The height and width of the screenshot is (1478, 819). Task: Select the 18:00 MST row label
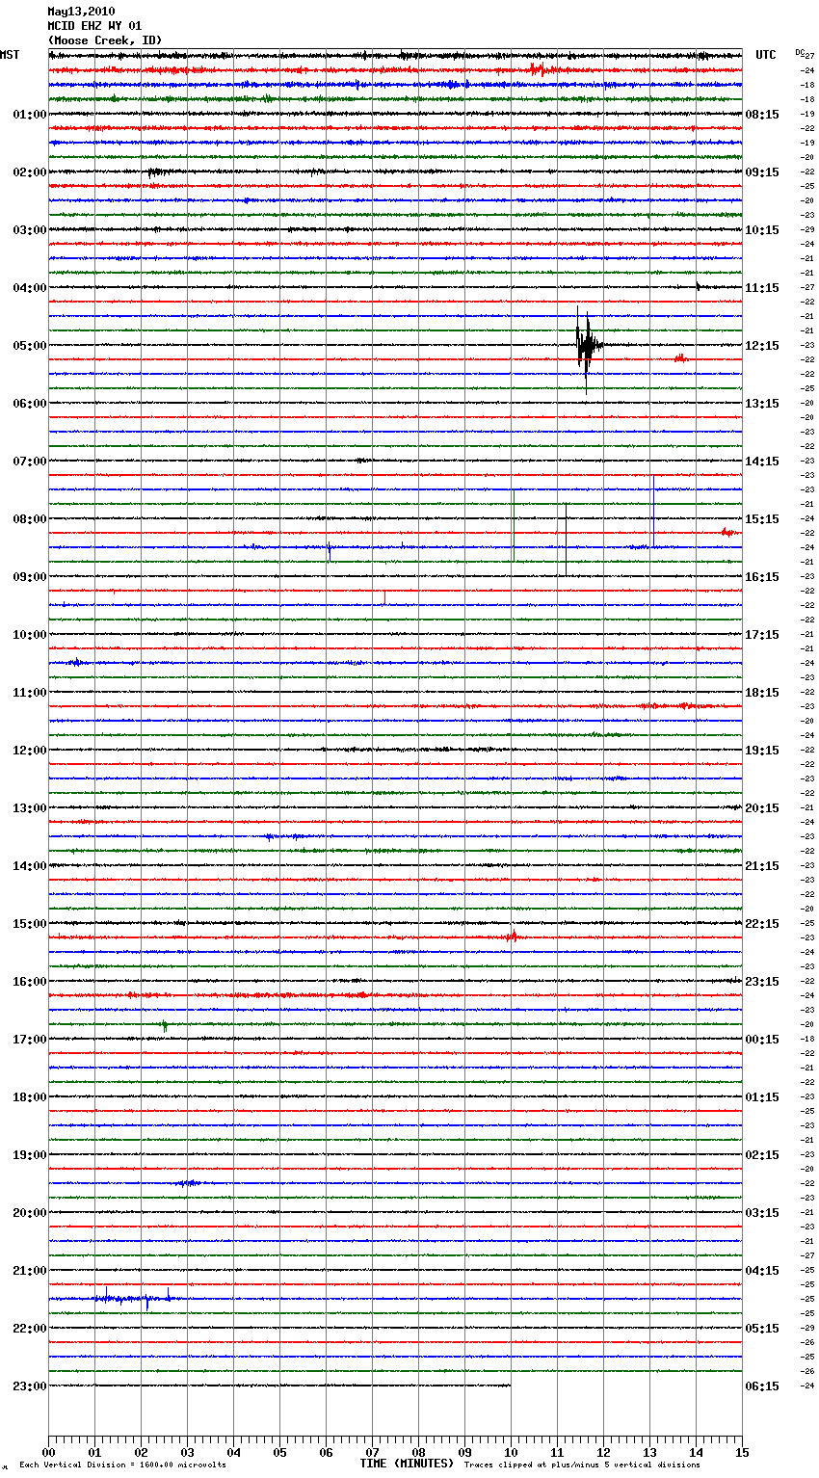(x=29, y=1097)
